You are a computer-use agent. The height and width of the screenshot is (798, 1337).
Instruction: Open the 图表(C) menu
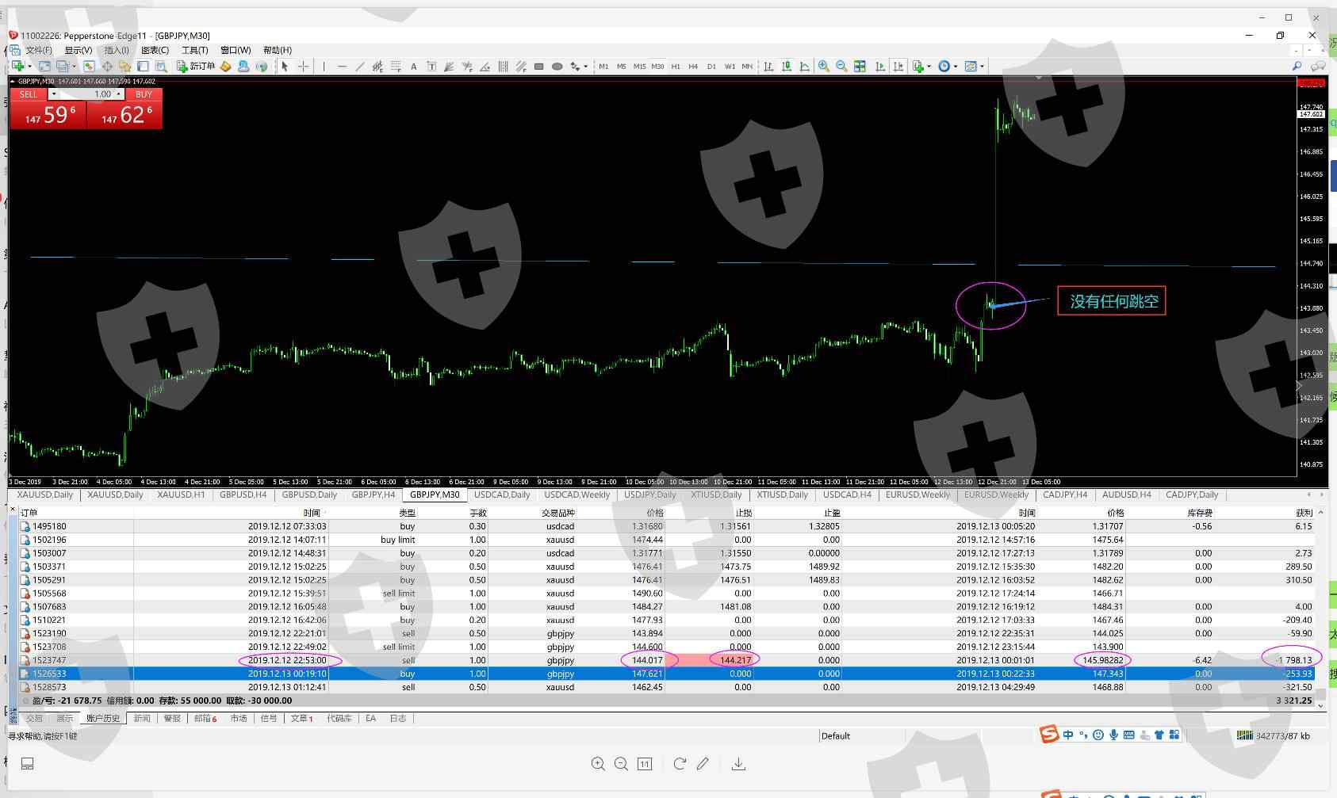tap(155, 50)
